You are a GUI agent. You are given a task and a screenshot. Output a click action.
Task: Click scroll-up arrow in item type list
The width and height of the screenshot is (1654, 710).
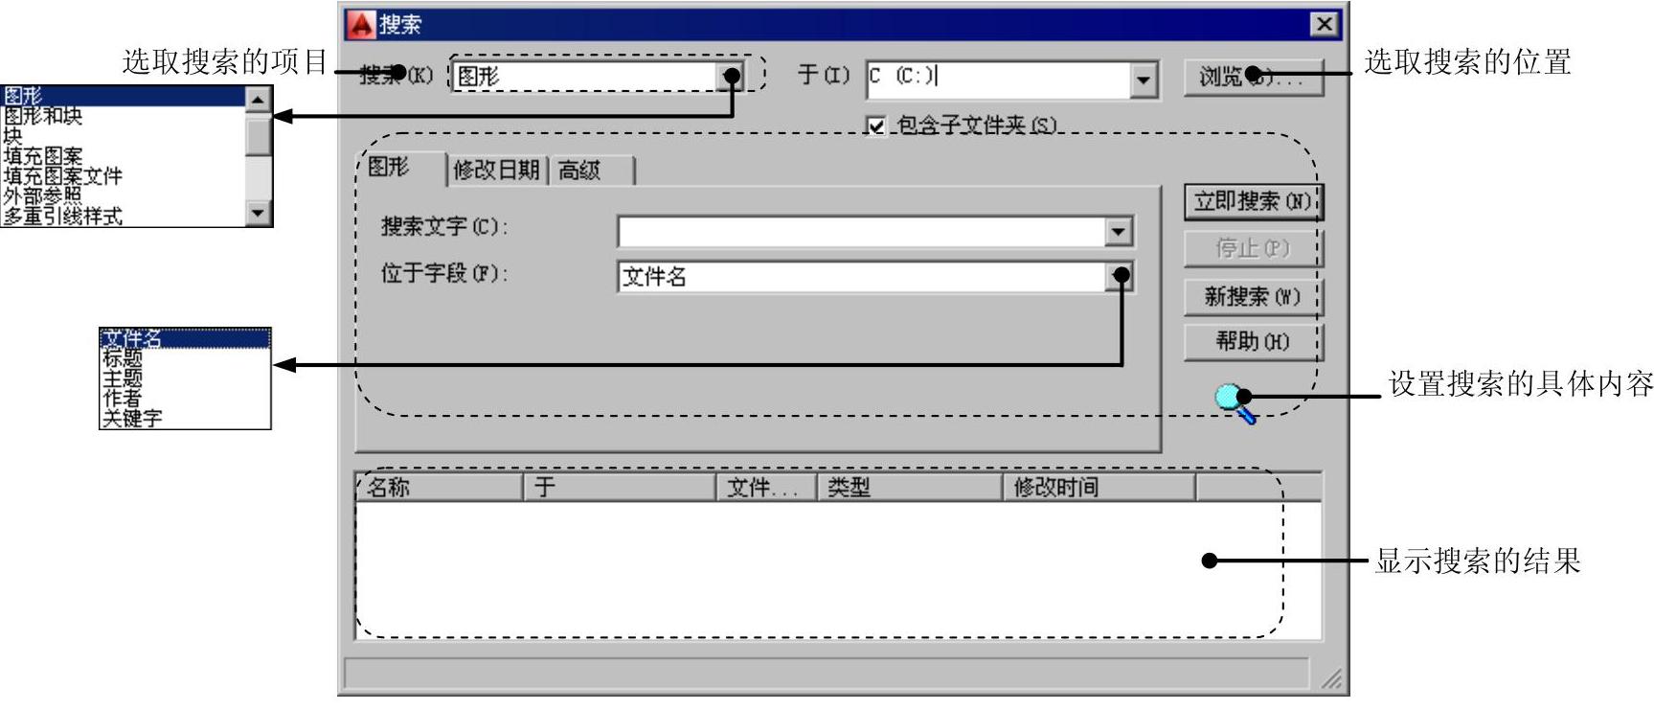259,98
